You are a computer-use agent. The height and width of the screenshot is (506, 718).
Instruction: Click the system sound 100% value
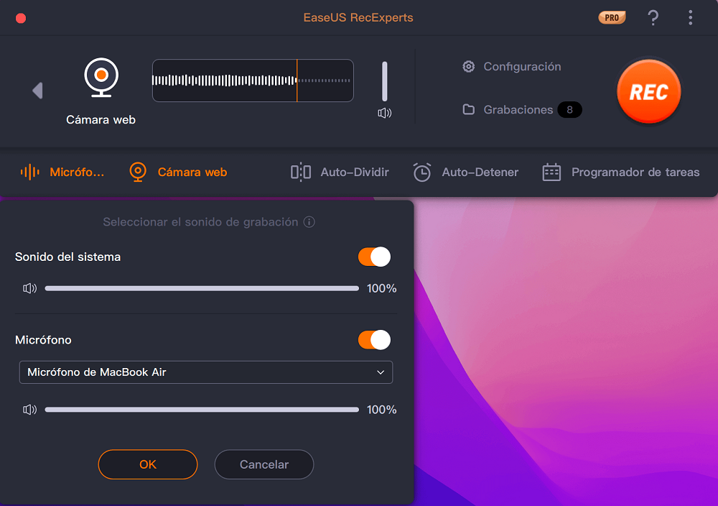tap(381, 288)
